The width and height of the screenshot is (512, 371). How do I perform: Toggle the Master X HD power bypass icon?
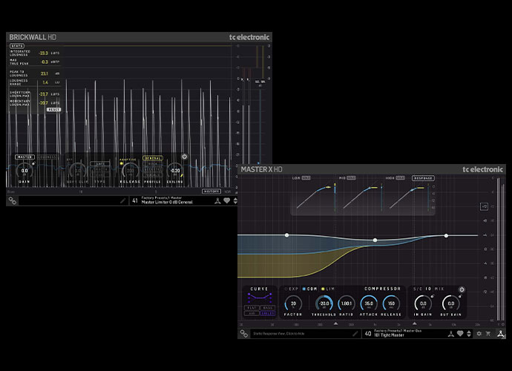click(x=462, y=289)
